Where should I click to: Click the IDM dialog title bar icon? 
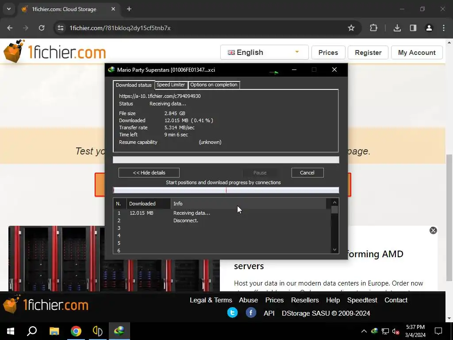pos(111,70)
